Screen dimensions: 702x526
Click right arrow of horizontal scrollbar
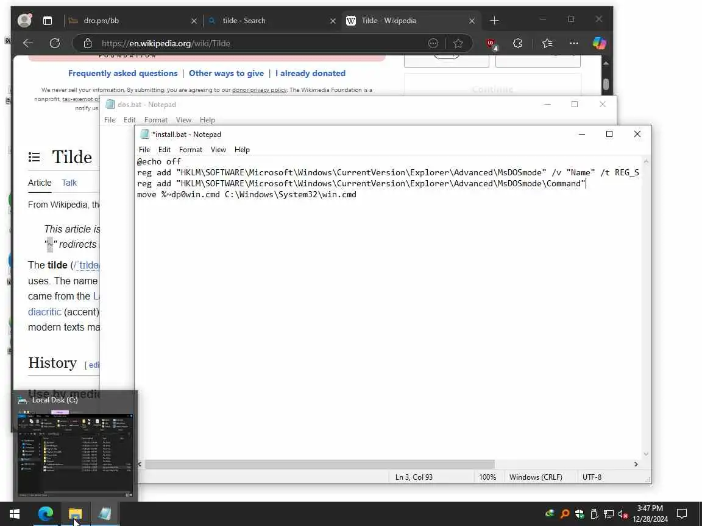click(x=636, y=465)
